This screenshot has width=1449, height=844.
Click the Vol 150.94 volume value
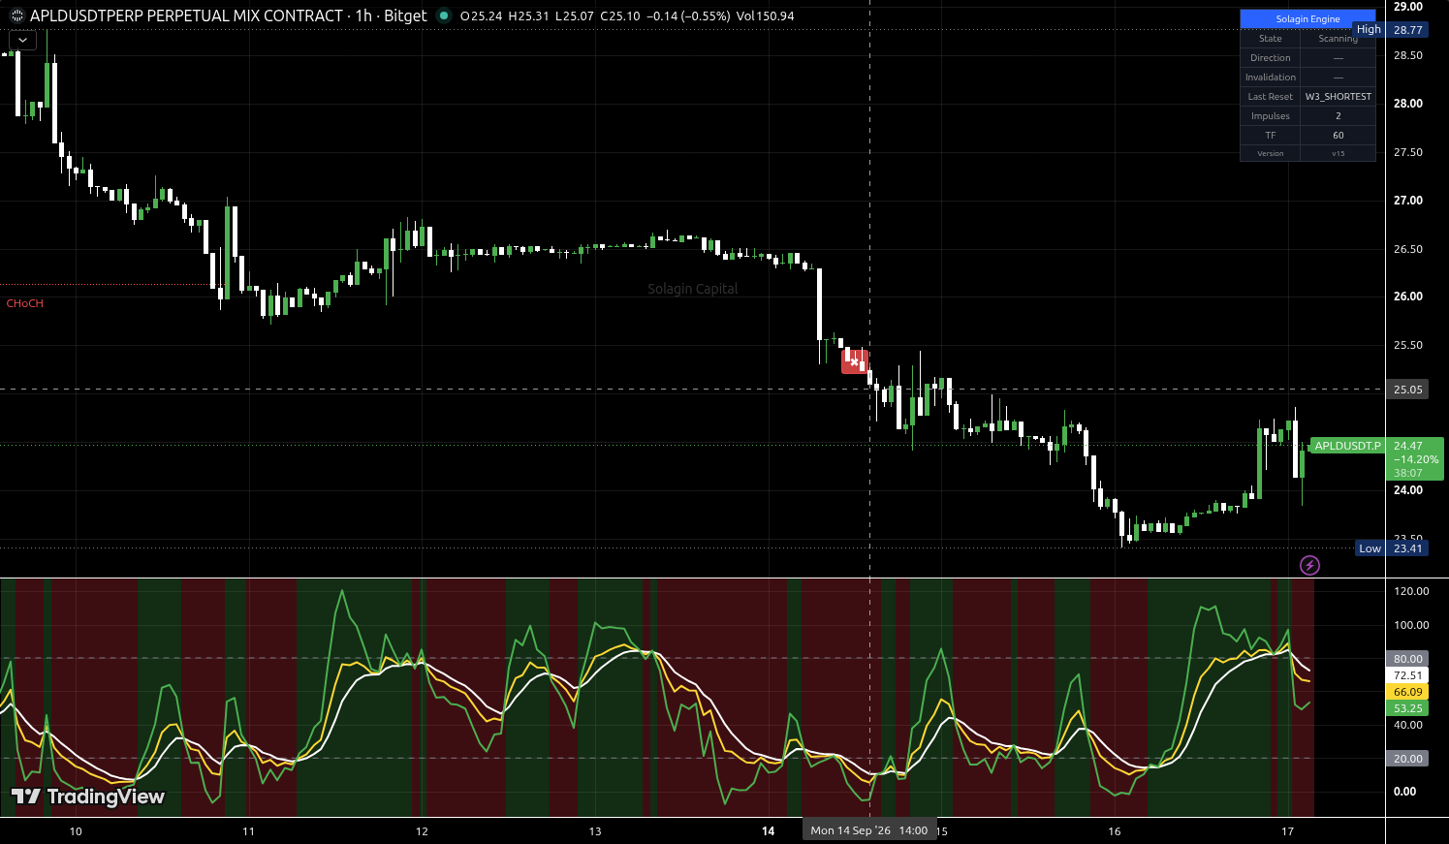click(x=765, y=16)
